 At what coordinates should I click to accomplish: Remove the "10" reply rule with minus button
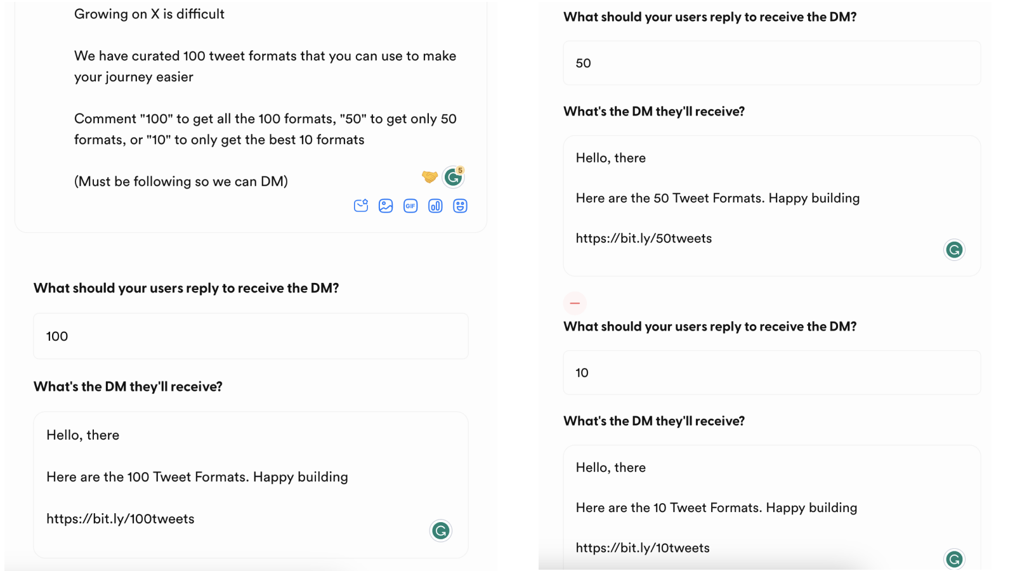(575, 303)
